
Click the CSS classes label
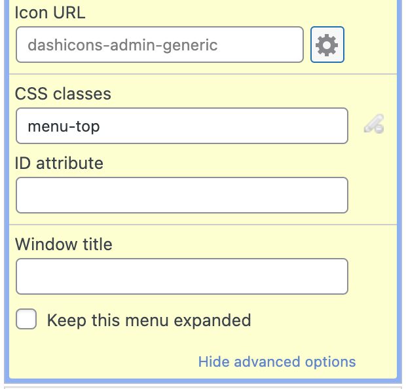(x=63, y=94)
